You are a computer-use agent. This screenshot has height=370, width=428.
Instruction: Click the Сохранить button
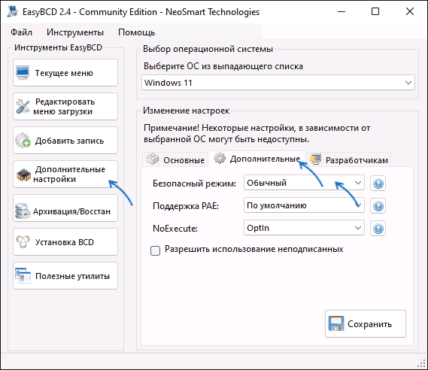[366, 323]
